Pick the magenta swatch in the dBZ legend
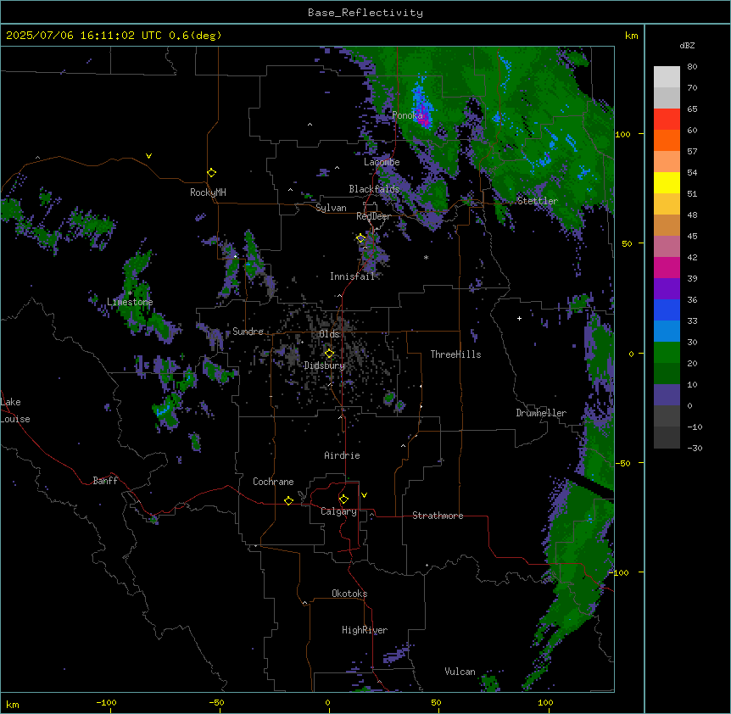 [x=667, y=268]
